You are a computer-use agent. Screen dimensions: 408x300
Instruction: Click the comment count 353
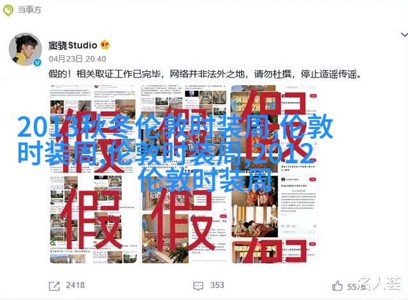click(x=217, y=285)
